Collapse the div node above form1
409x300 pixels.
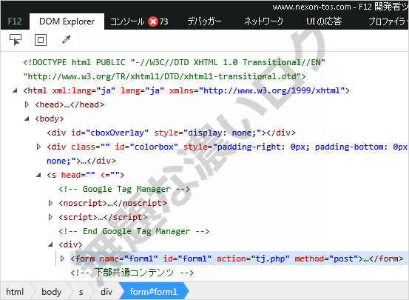(50, 244)
